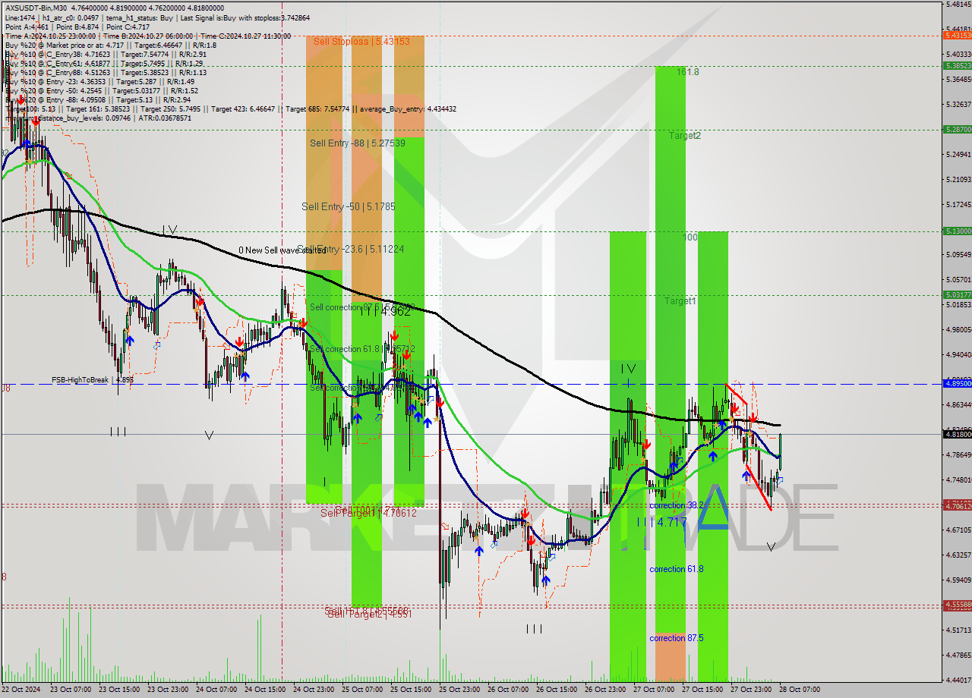
Task: Click the '100' level label
Action: pos(690,237)
